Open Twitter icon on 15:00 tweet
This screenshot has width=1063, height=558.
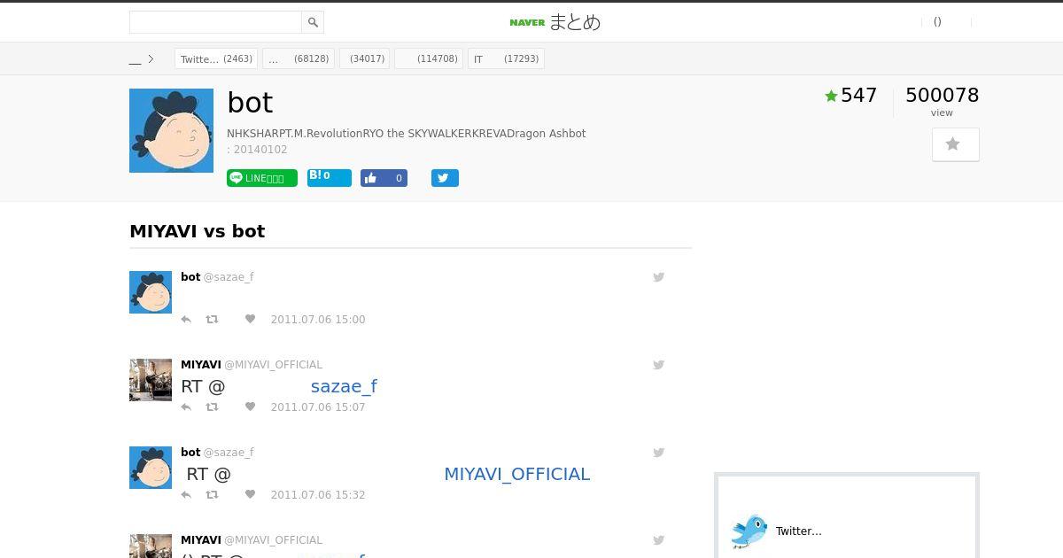click(x=659, y=277)
